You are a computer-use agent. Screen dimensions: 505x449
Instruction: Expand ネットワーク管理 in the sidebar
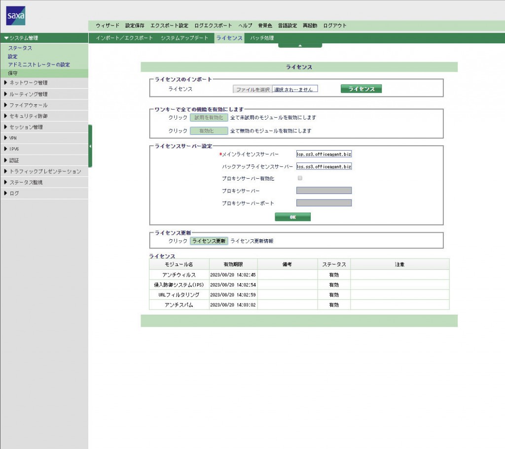(29, 83)
